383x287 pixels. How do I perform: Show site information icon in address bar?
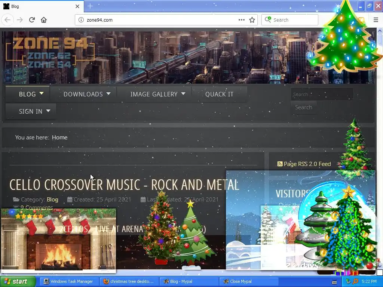pos(81,20)
